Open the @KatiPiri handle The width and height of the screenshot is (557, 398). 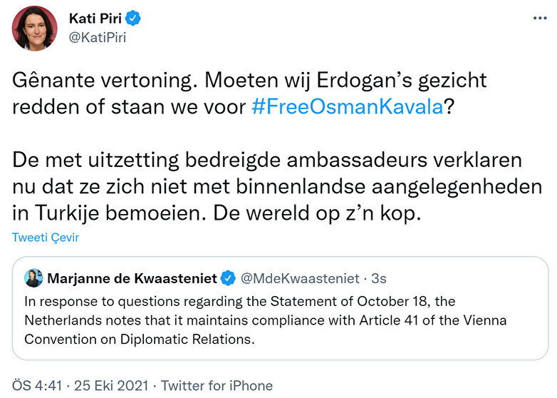(97, 37)
